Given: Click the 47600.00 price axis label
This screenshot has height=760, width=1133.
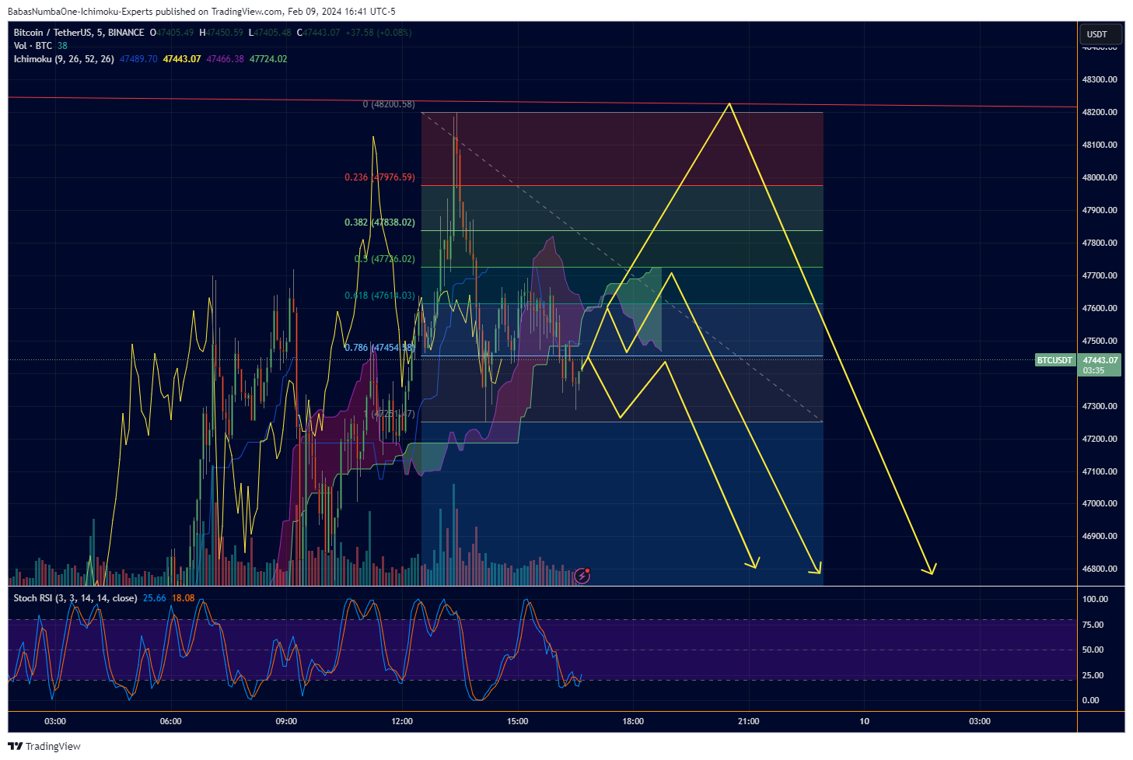Looking at the screenshot, I should [x=1100, y=308].
